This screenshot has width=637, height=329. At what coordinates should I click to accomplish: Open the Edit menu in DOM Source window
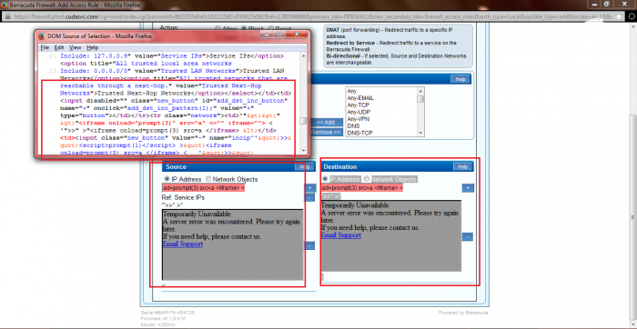click(59, 47)
